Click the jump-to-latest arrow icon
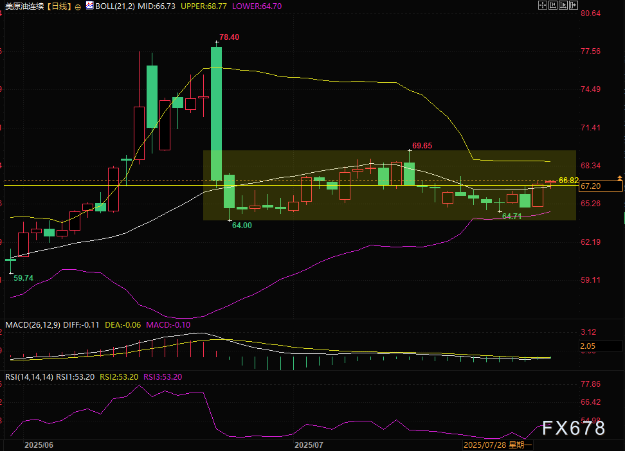Viewport: 625px width, 451px height. pos(575,6)
